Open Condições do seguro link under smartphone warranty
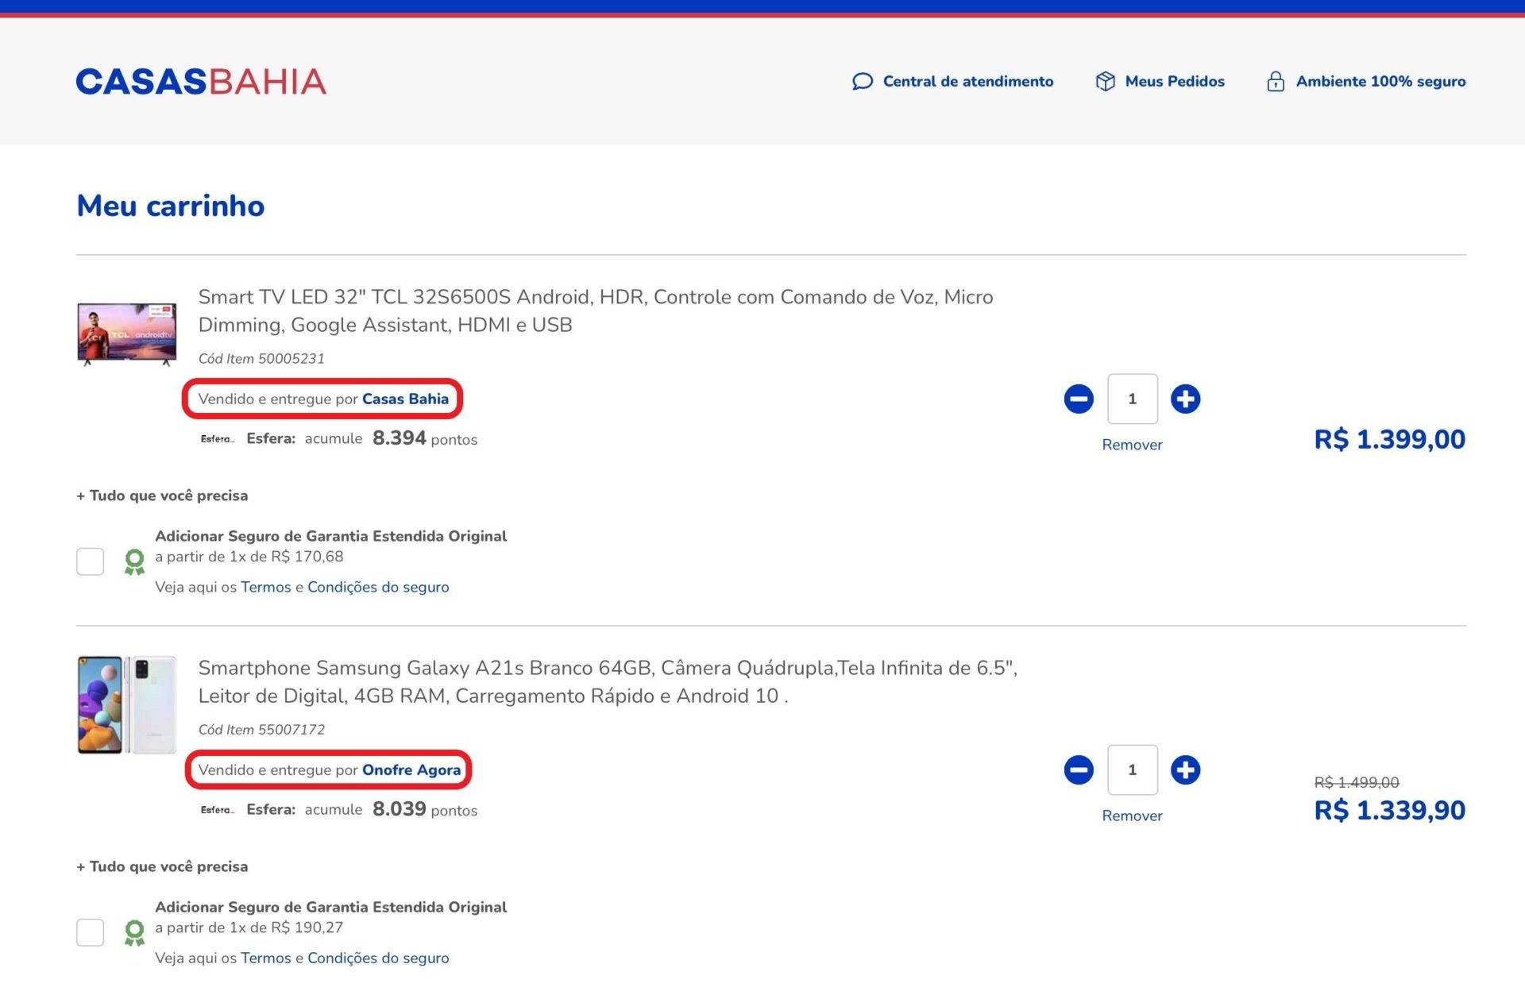 (378, 958)
